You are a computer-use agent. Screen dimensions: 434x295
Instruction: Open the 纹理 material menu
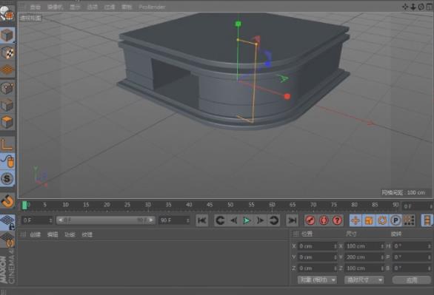click(87, 235)
